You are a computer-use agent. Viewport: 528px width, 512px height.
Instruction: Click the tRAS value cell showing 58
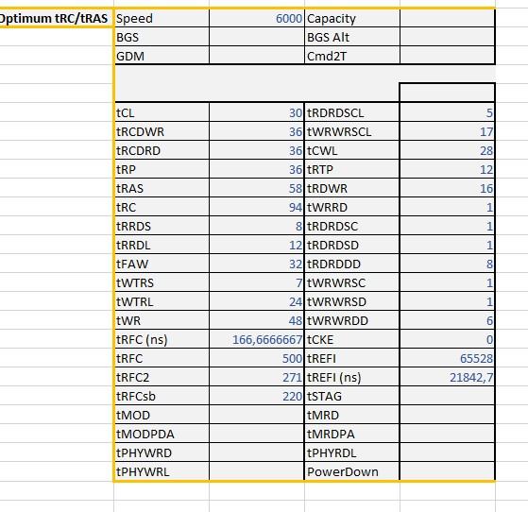click(257, 188)
